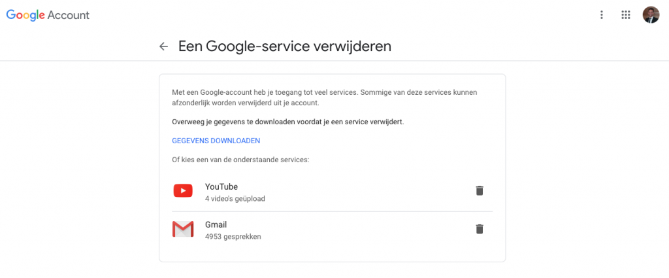This screenshot has height=278, width=669.
Task: Click the divider line between YouTube and Gmail
Action: [333, 211]
